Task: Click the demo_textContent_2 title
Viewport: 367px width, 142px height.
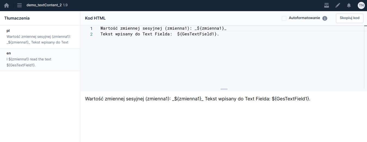Action: tap(44, 5)
